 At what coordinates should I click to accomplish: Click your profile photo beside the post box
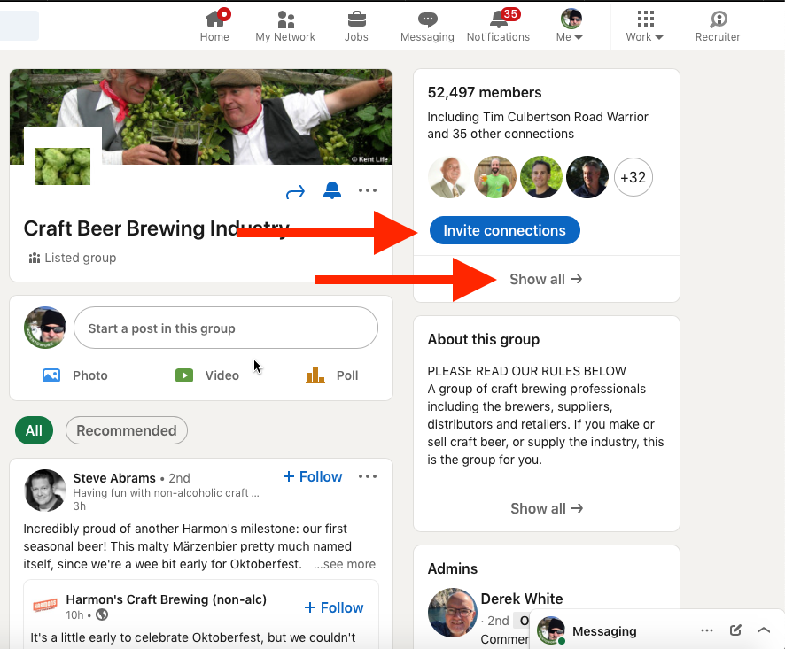(x=45, y=328)
